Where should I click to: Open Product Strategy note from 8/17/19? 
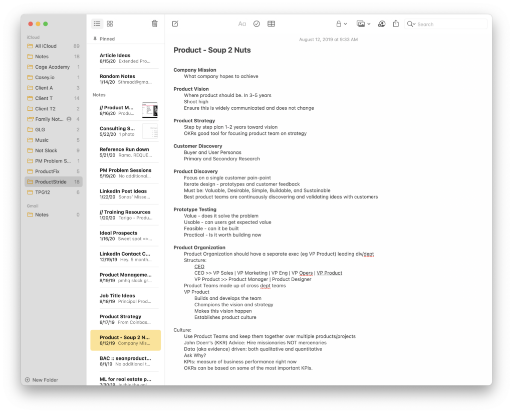tap(126, 319)
